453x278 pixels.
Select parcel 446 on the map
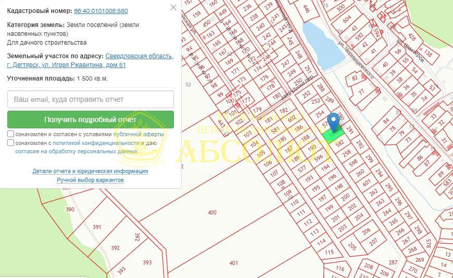coord(307,9)
